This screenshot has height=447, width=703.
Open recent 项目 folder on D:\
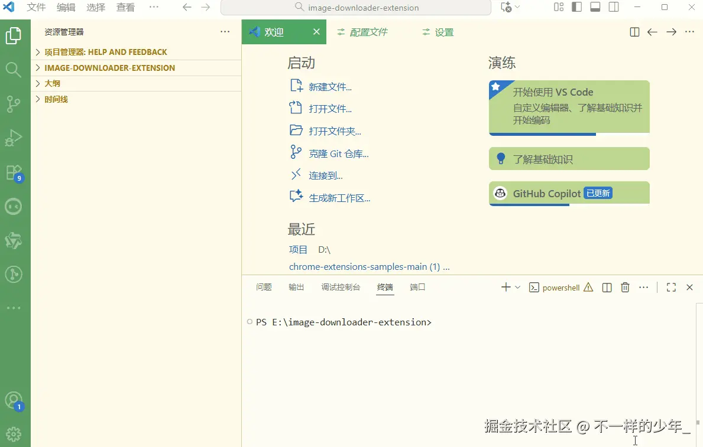(x=298, y=249)
